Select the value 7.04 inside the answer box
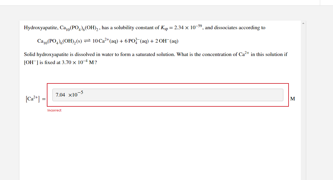This screenshot has height=180, width=333. coord(61,95)
